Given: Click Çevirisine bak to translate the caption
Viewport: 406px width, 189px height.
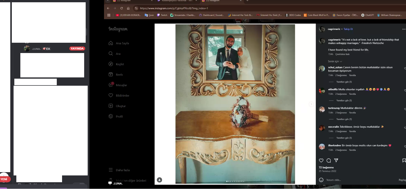Looking at the screenshot, I should (342, 54).
